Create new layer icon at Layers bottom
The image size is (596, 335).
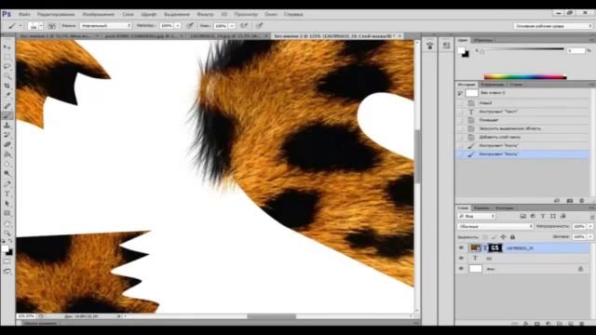pyautogui.click(x=571, y=323)
